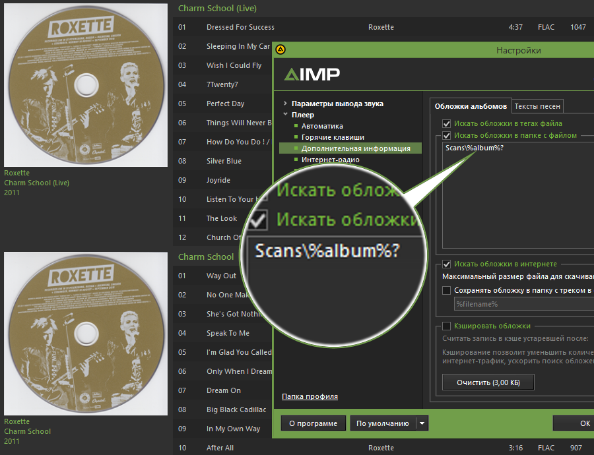Screen dimensions: 594x455
Task: Click 'Очистить (3,00 КБ)' cache button
Action: click(488, 382)
